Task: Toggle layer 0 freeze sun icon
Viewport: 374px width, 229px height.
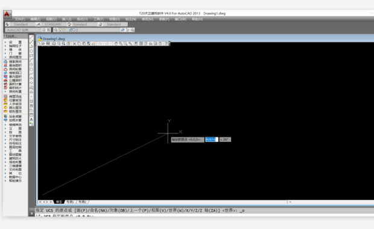Action: [63, 30]
